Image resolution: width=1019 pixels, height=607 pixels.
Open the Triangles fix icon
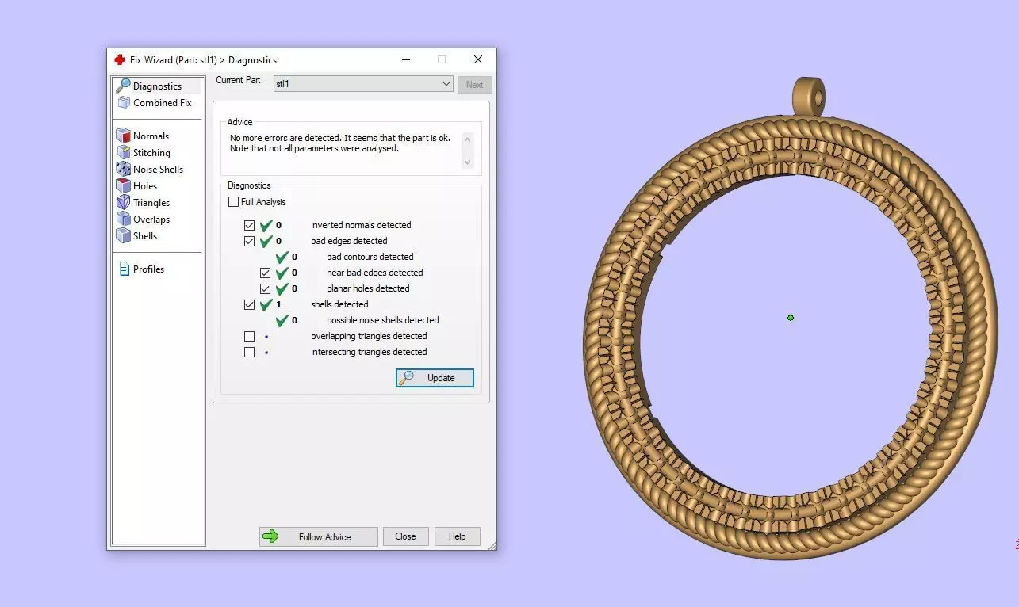123,203
